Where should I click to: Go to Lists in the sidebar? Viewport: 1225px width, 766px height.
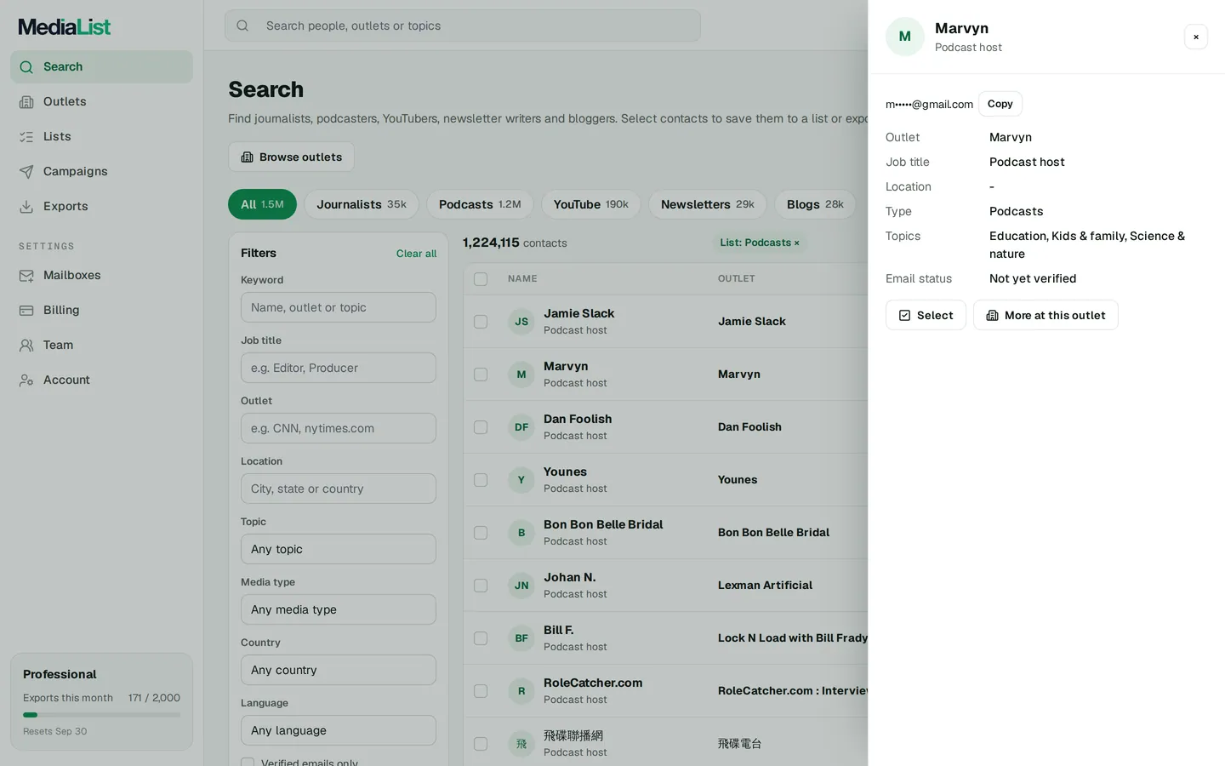pyautogui.click(x=101, y=136)
